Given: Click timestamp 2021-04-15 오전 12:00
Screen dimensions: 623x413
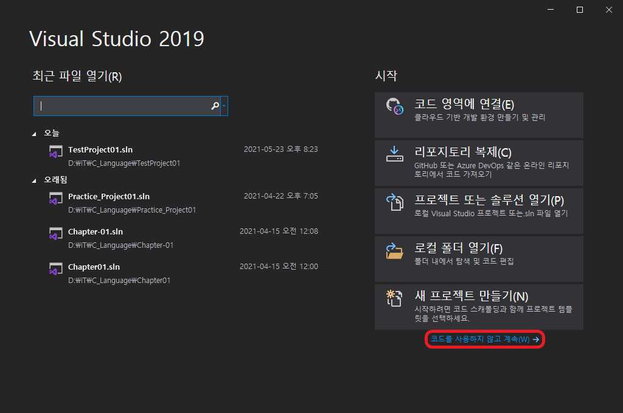Looking at the screenshot, I should (279, 267).
